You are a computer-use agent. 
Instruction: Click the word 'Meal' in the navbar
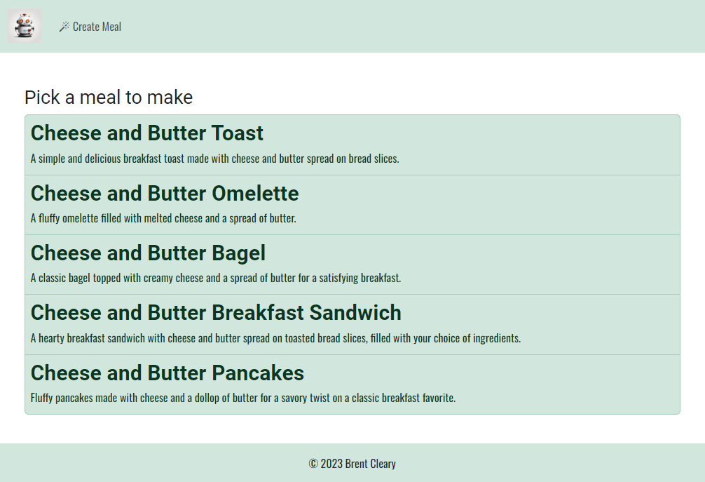point(111,27)
